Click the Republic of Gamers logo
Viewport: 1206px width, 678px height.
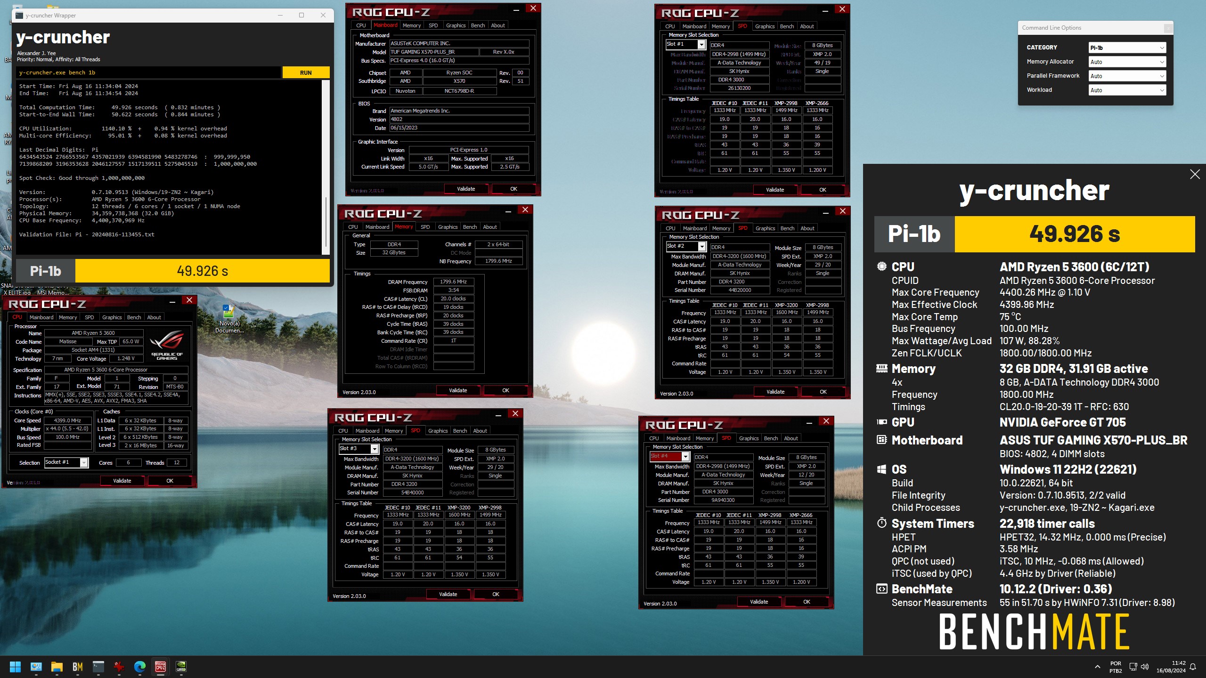pyautogui.click(x=167, y=345)
